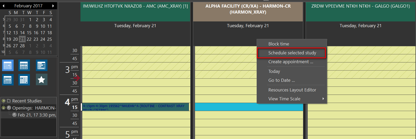Click the bottom-left calendar view icon

pyautogui.click(x=8, y=80)
